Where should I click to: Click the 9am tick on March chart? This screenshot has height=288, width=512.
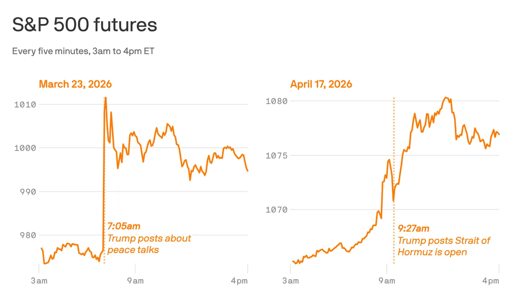135,281
